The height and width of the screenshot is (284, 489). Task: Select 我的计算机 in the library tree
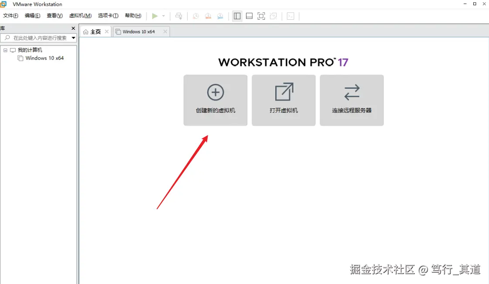[x=30, y=50]
